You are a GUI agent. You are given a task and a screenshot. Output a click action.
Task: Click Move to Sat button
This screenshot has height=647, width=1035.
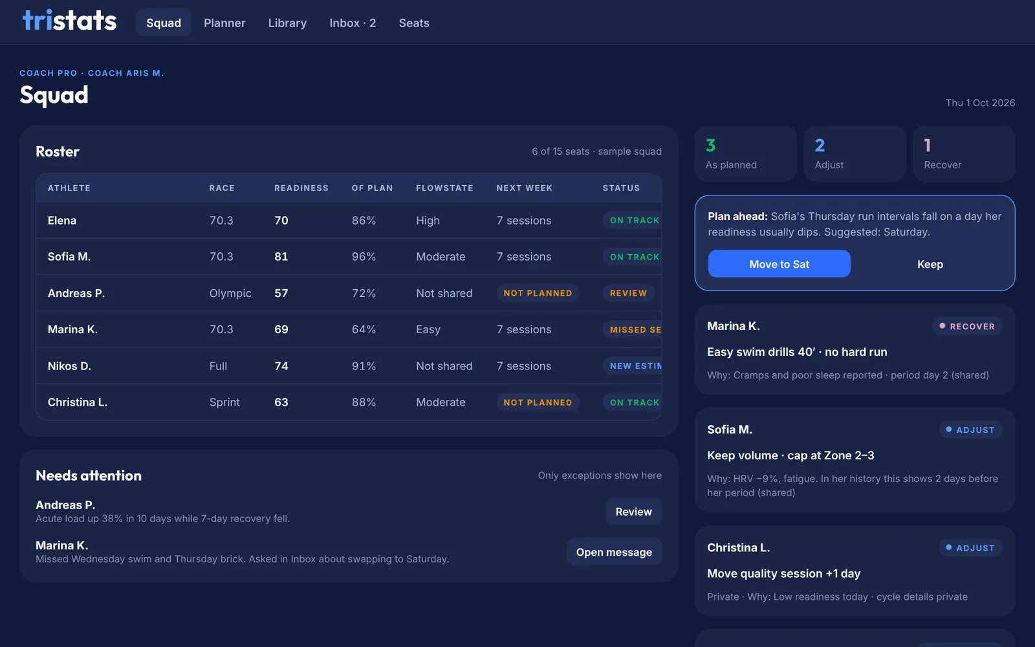779,264
